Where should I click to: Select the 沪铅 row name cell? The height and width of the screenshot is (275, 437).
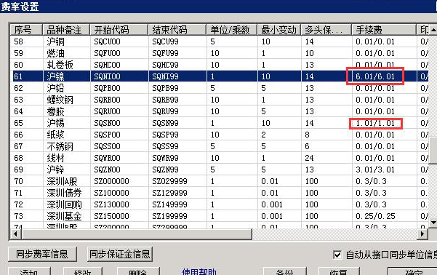pyautogui.click(x=56, y=88)
